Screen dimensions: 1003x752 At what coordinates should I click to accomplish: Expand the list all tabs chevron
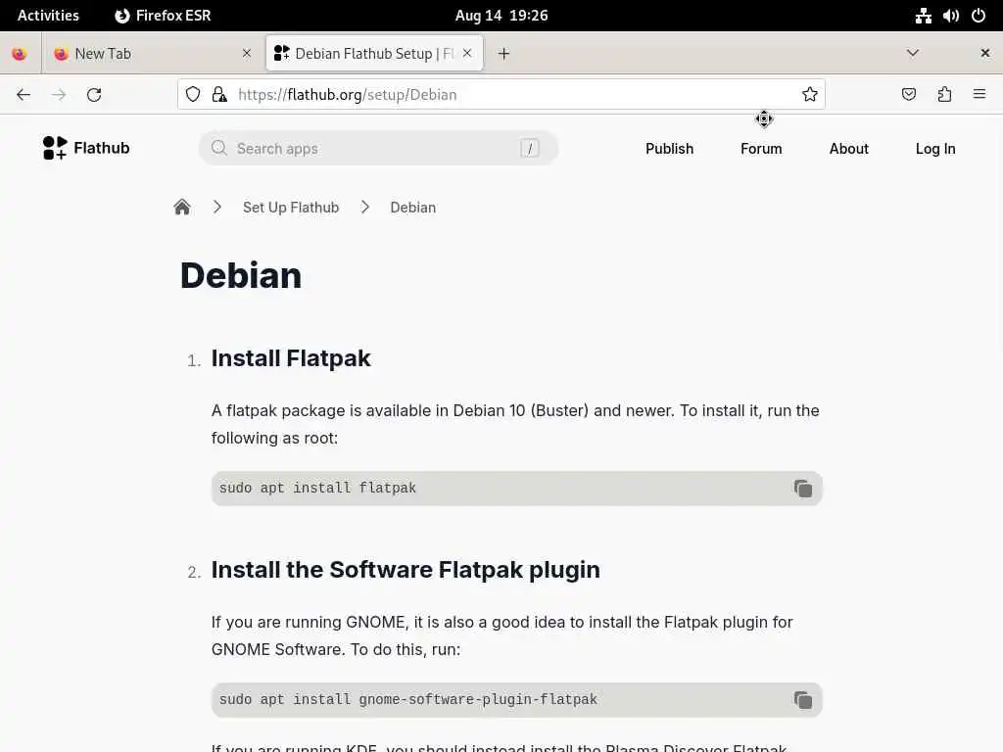point(913,53)
